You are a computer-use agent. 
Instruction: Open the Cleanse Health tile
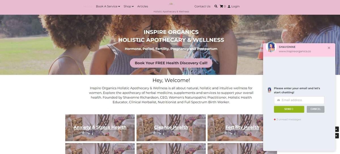[x=171, y=127]
